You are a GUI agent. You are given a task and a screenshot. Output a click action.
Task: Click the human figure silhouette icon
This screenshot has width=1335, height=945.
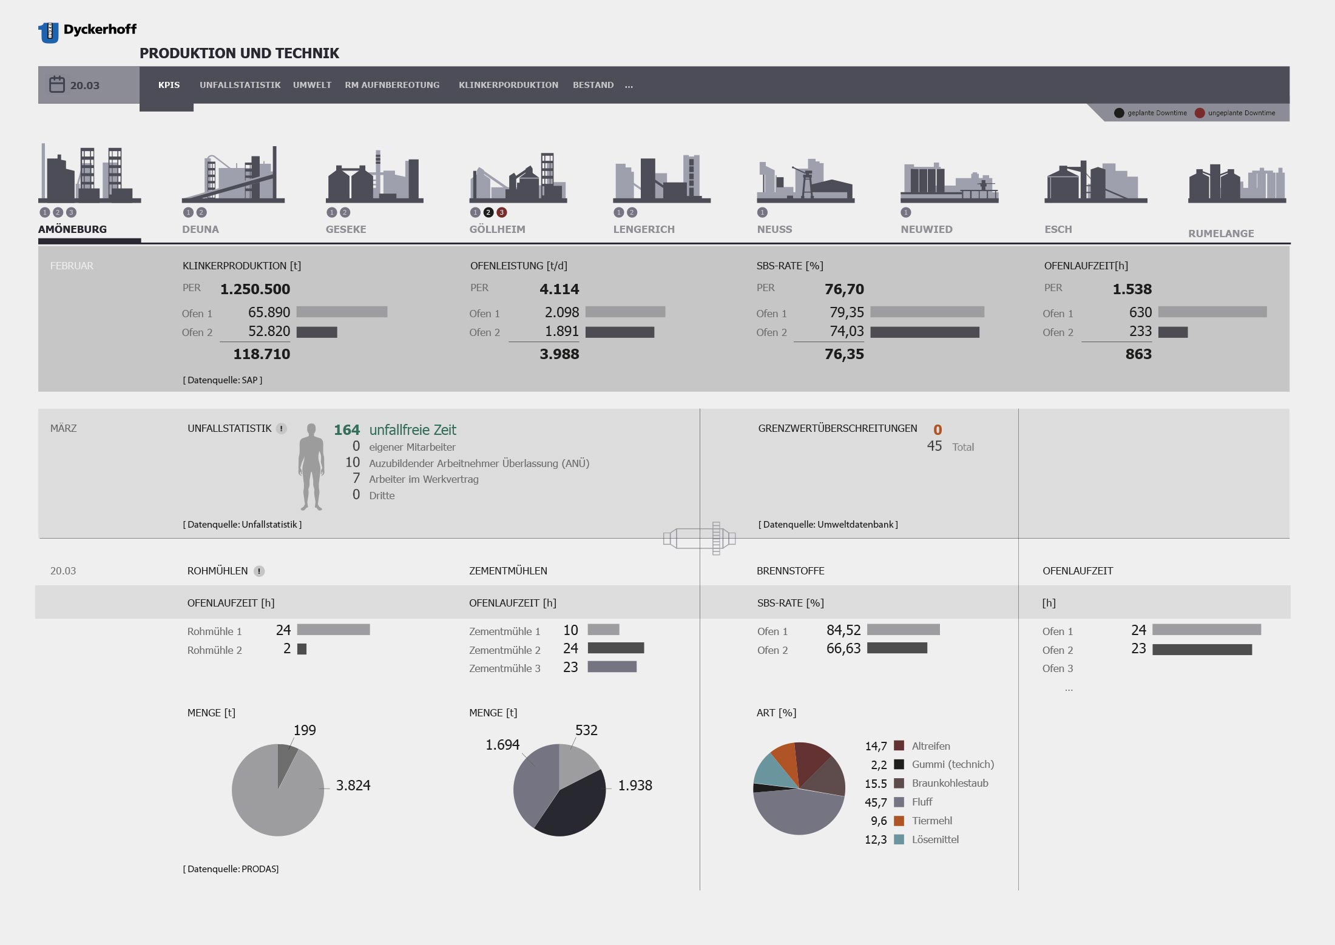pyautogui.click(x=311, y=466)
